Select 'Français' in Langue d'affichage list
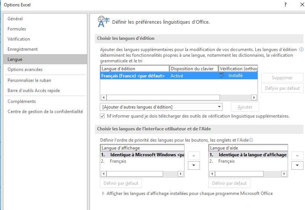Image resolution: width=305 pixels, height=210 pixels. click(142, 161)
